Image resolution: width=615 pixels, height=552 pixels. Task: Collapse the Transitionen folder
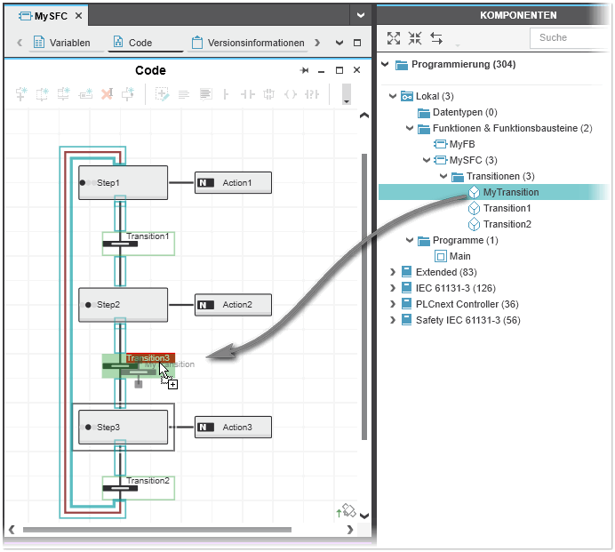point(443,176)
